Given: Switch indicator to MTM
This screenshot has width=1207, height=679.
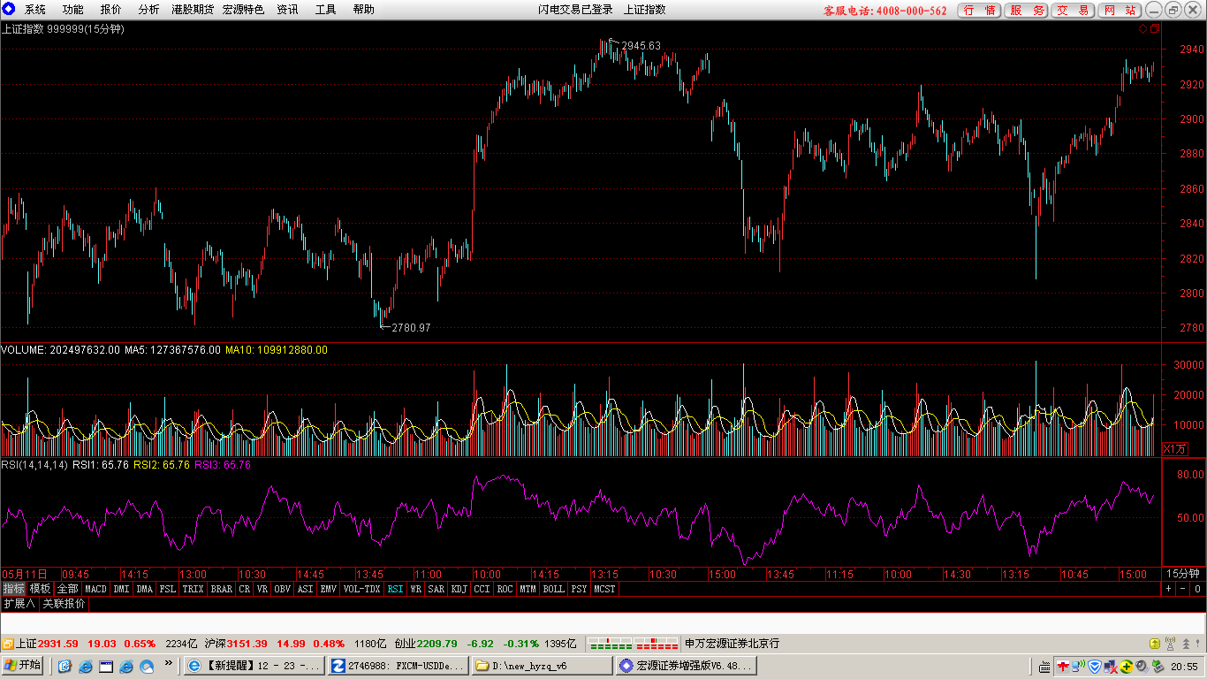Looking at the screenshot, I should click(x=528, y=588).
